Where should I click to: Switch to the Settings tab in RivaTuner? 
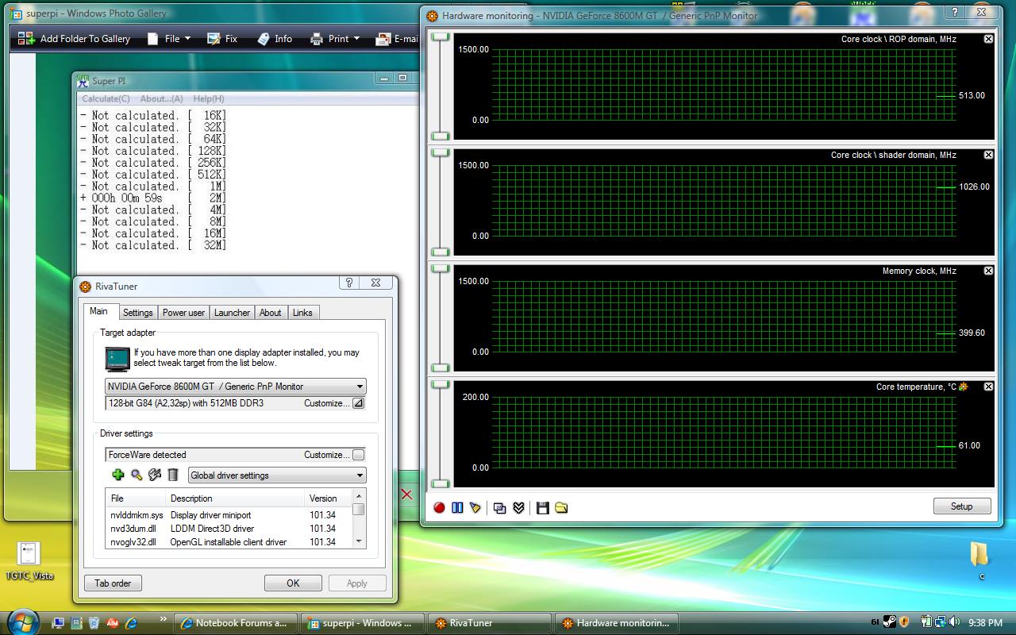137,313
